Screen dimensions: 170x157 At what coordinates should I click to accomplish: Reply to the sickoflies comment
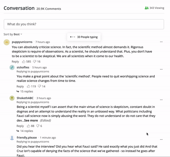tap(20, 86)
